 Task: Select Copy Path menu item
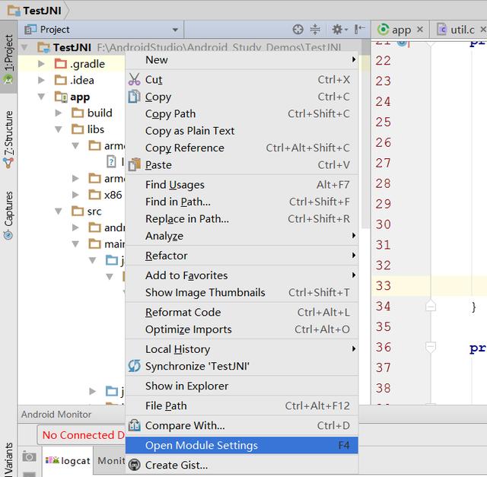coord(242,113)
